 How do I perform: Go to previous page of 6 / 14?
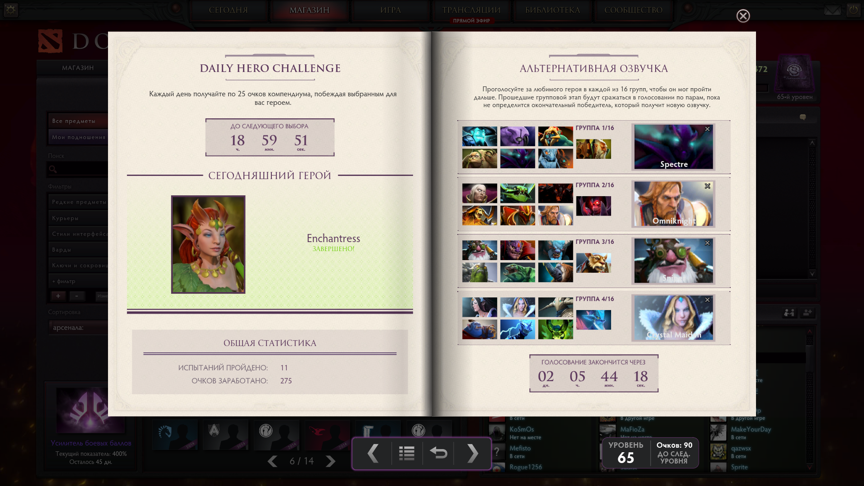pyautogui.click(x=272, y=461)
